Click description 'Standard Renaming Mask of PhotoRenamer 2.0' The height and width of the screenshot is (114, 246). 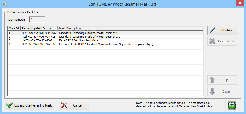90,37
